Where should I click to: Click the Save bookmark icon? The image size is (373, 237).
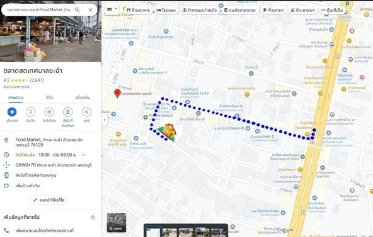(x=30, y=112)
